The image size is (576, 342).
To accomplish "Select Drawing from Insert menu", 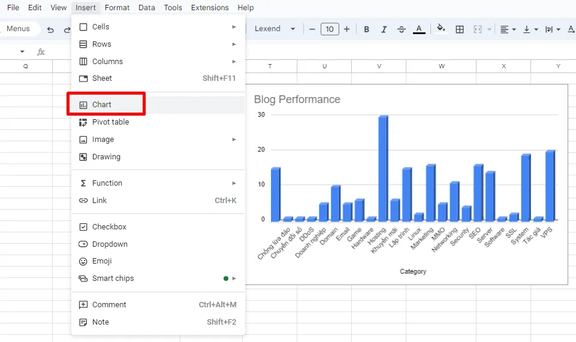I will pos(158,157).
